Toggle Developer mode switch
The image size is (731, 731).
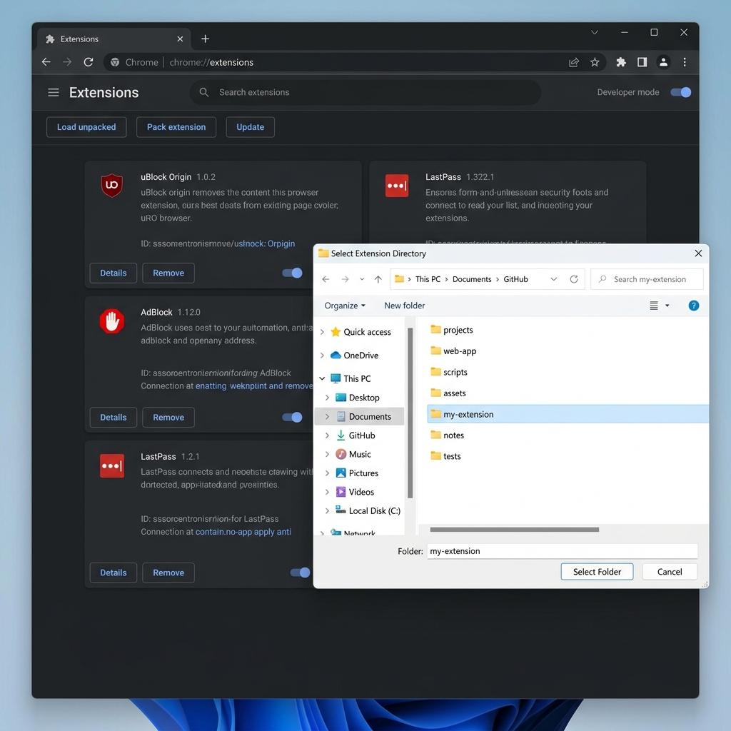tap(680, 92)
